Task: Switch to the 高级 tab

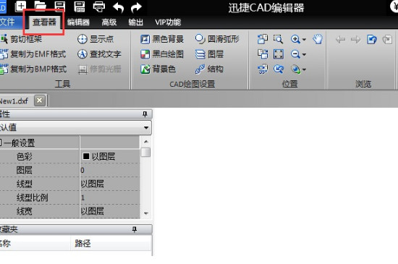Action: click(x=109, y=22)
